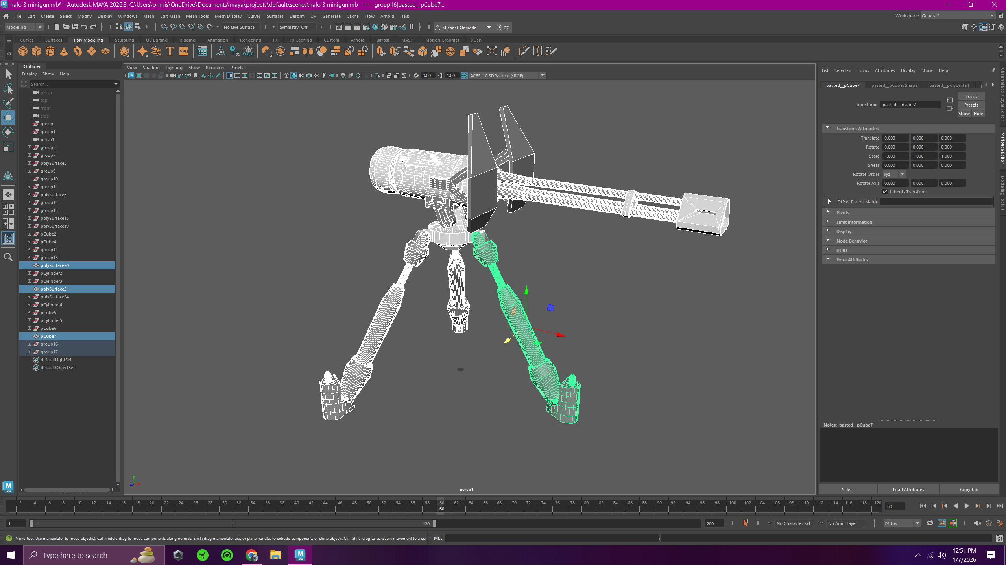Viewport: 1006px width, 565px height.
Task: Expand group16 in the Outliner
Action: [29, 344]
